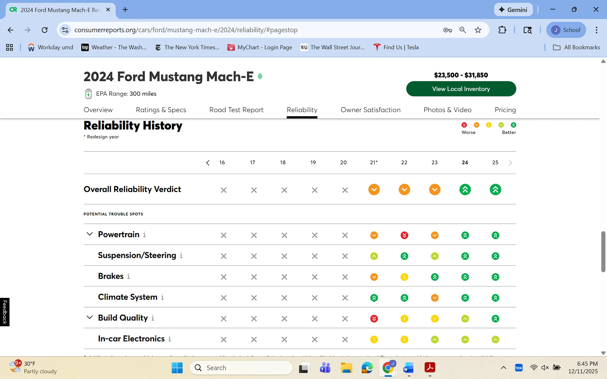Open In-car Electronics info icon
Screen dimensions: 607x379
pos(170,339)
